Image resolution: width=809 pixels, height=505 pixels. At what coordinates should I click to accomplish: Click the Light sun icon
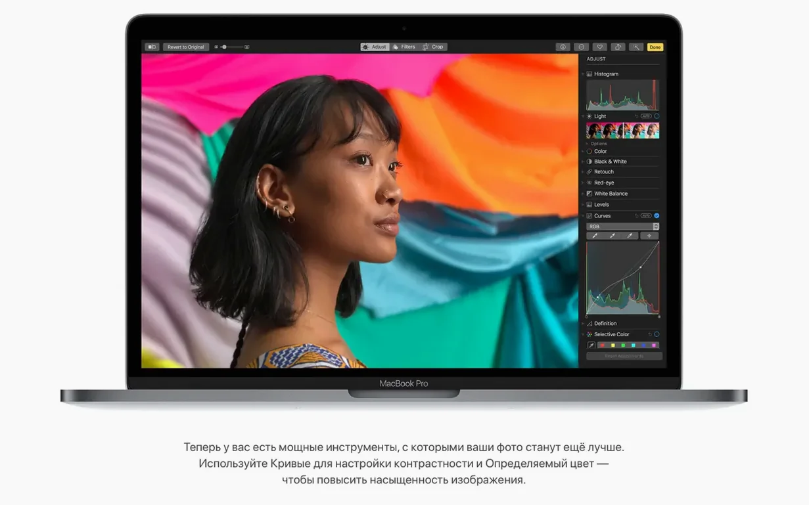point(589,116)
